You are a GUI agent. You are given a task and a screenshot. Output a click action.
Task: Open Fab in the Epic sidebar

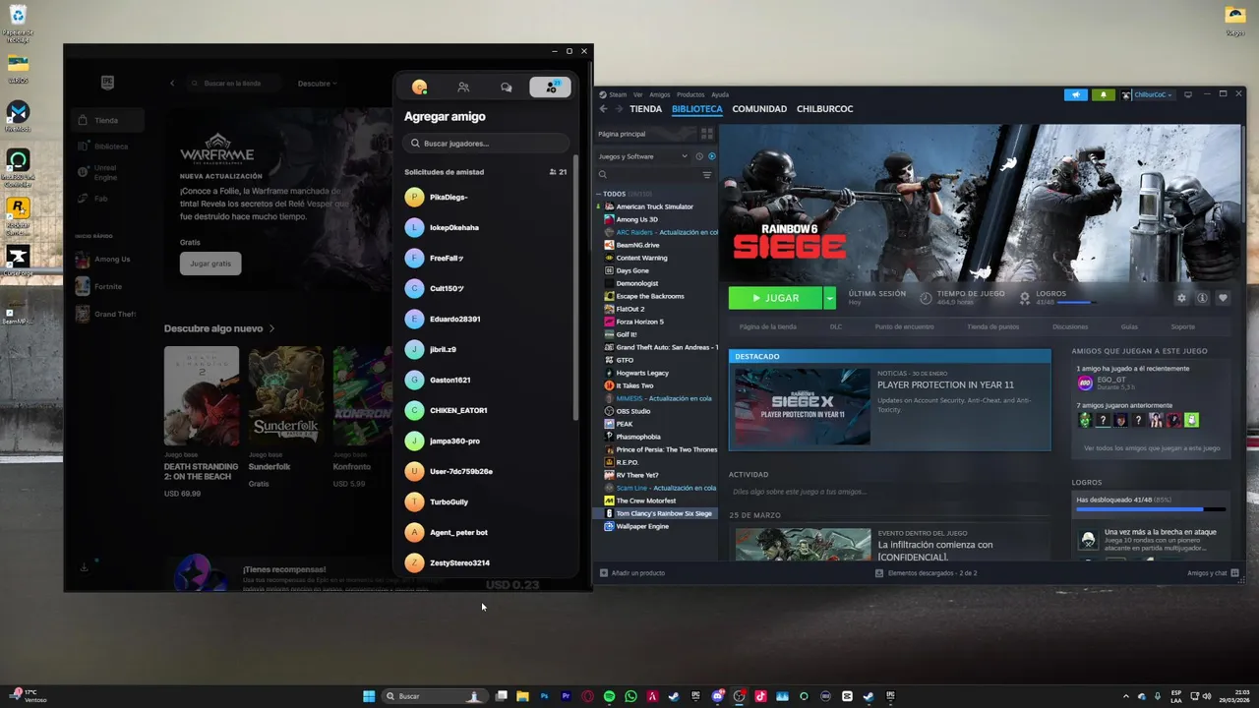[107, 199]
